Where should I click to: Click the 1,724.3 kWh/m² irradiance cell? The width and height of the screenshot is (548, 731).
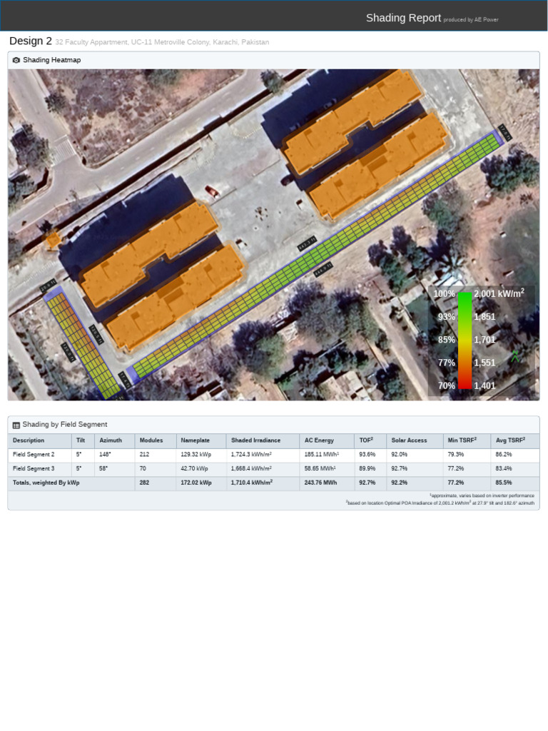click(252, 455)
